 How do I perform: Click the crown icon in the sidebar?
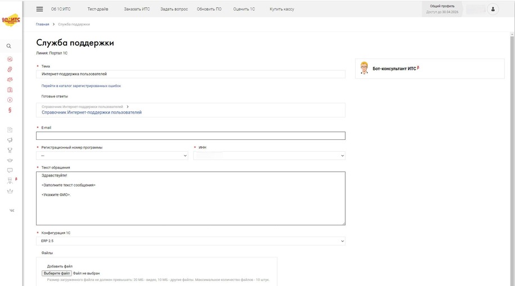(10, 191)
